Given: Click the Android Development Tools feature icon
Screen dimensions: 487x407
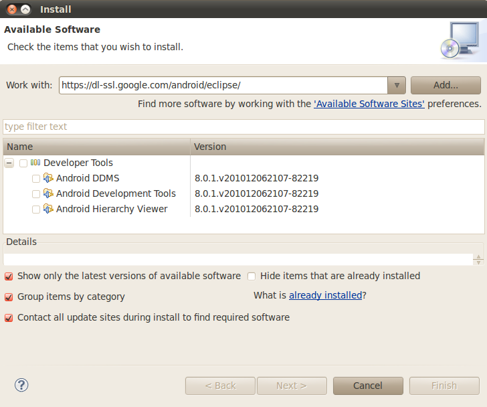Looking at the screenshot, I should pyautogui.click(x=48, y=193).
